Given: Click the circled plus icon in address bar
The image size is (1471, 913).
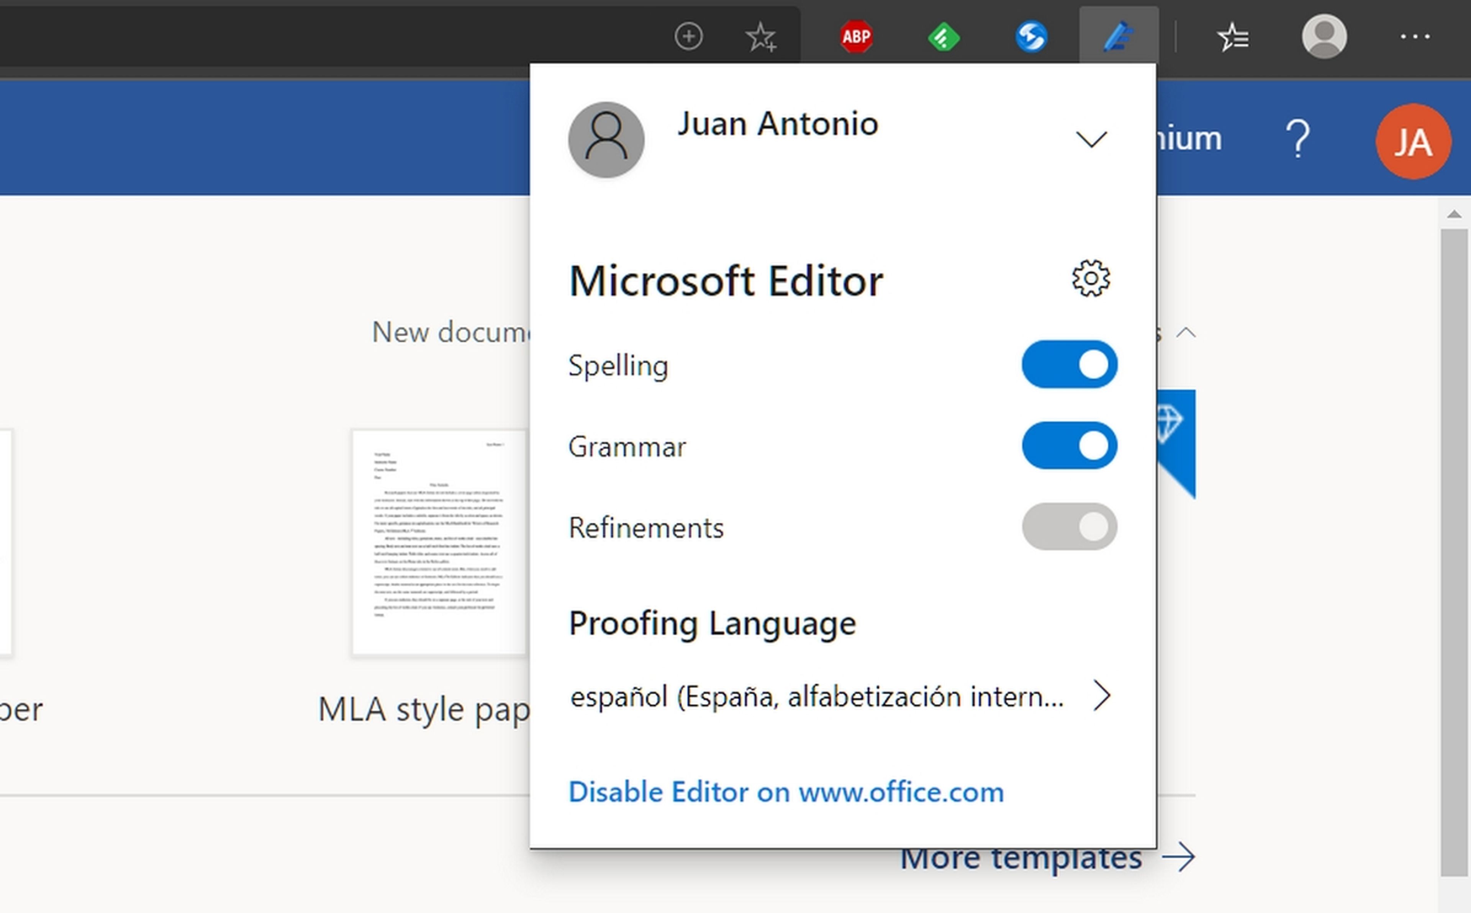Looking at the screenshot, I should [688, 36].
